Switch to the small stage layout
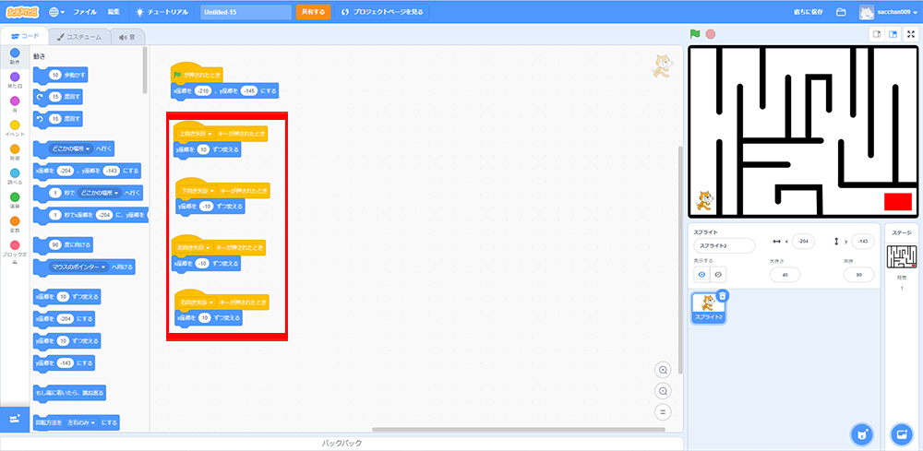This screenshot has height=451, width=923. (x=877, y=34)
